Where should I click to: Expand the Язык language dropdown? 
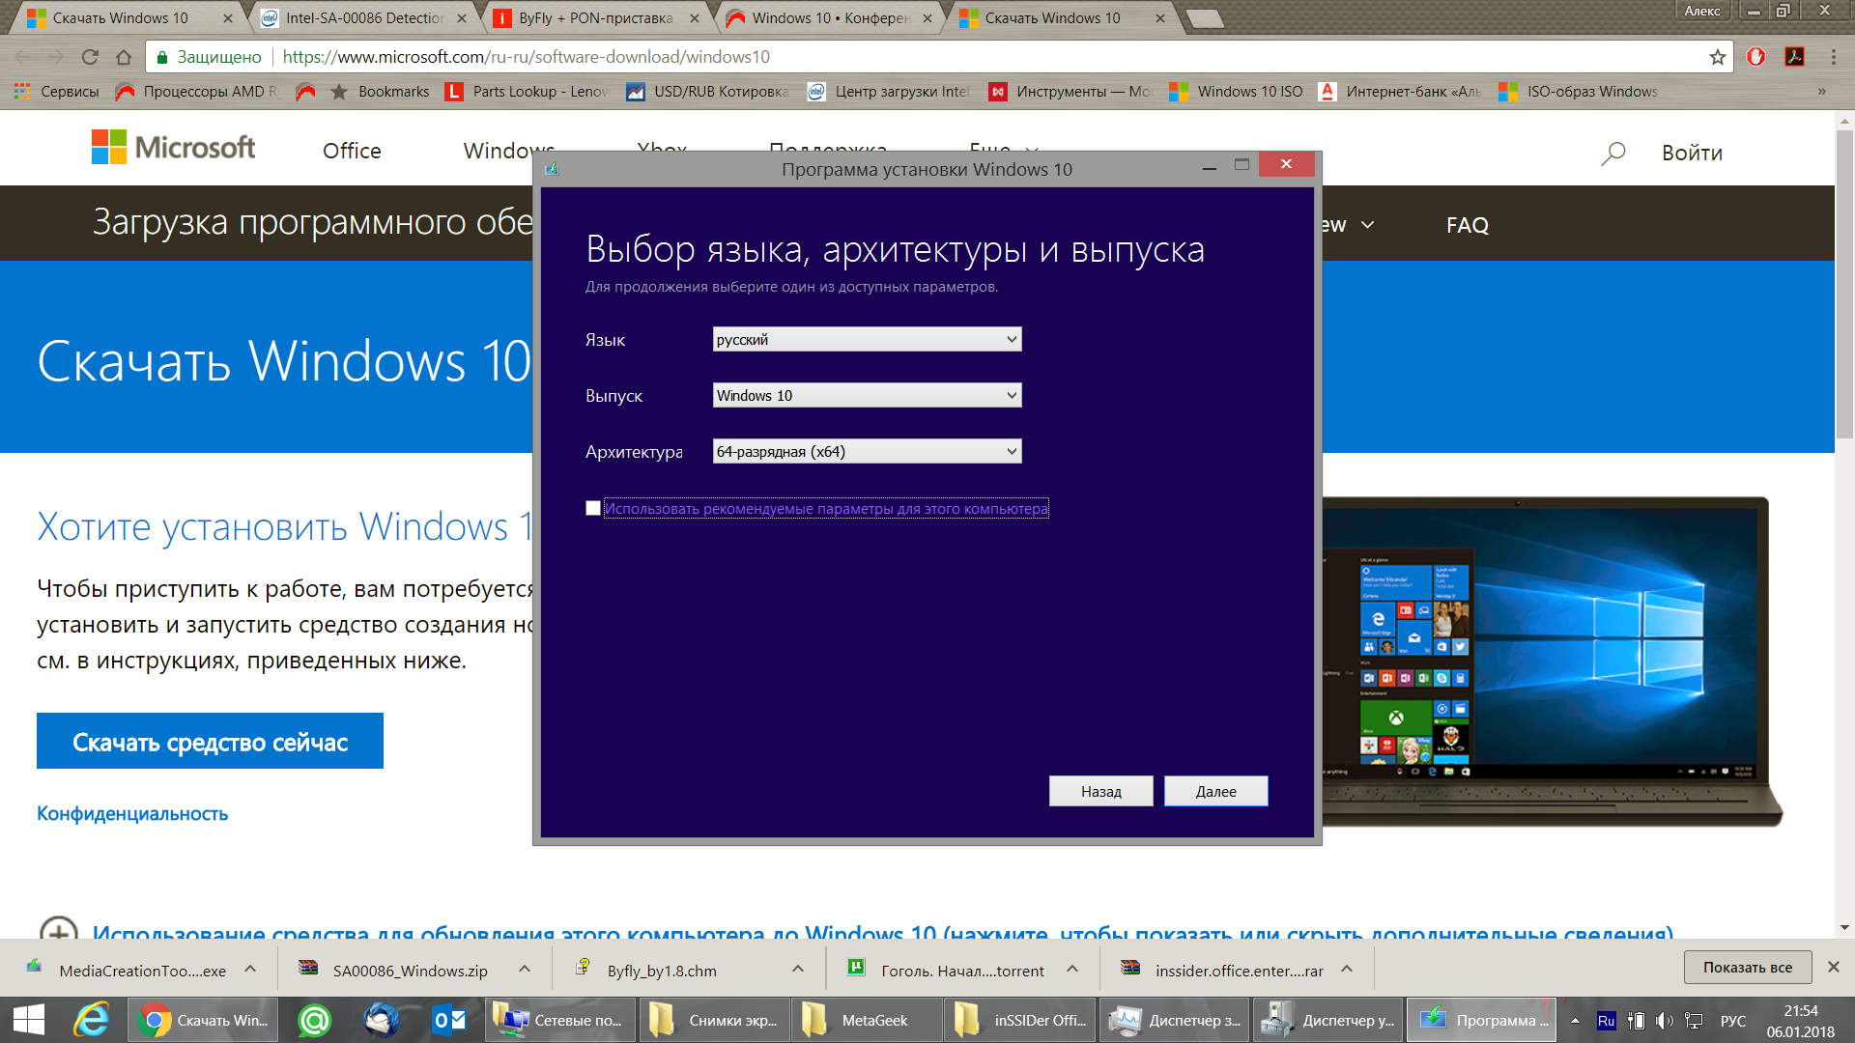tap(867, 339)
